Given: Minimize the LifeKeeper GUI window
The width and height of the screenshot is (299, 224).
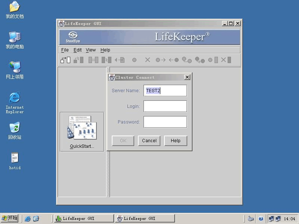Looking at the screenshot, I should point(225,24).
